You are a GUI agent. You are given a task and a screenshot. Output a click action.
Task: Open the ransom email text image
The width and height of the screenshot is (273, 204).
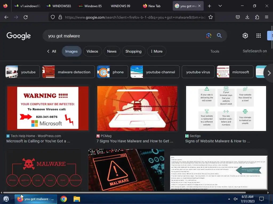coord(219,173)
